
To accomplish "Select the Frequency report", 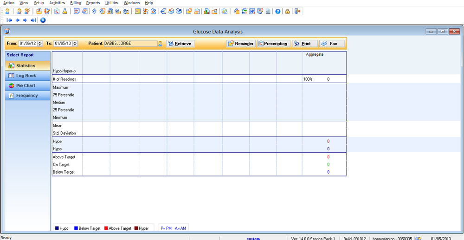I will [x=27, y=96].
